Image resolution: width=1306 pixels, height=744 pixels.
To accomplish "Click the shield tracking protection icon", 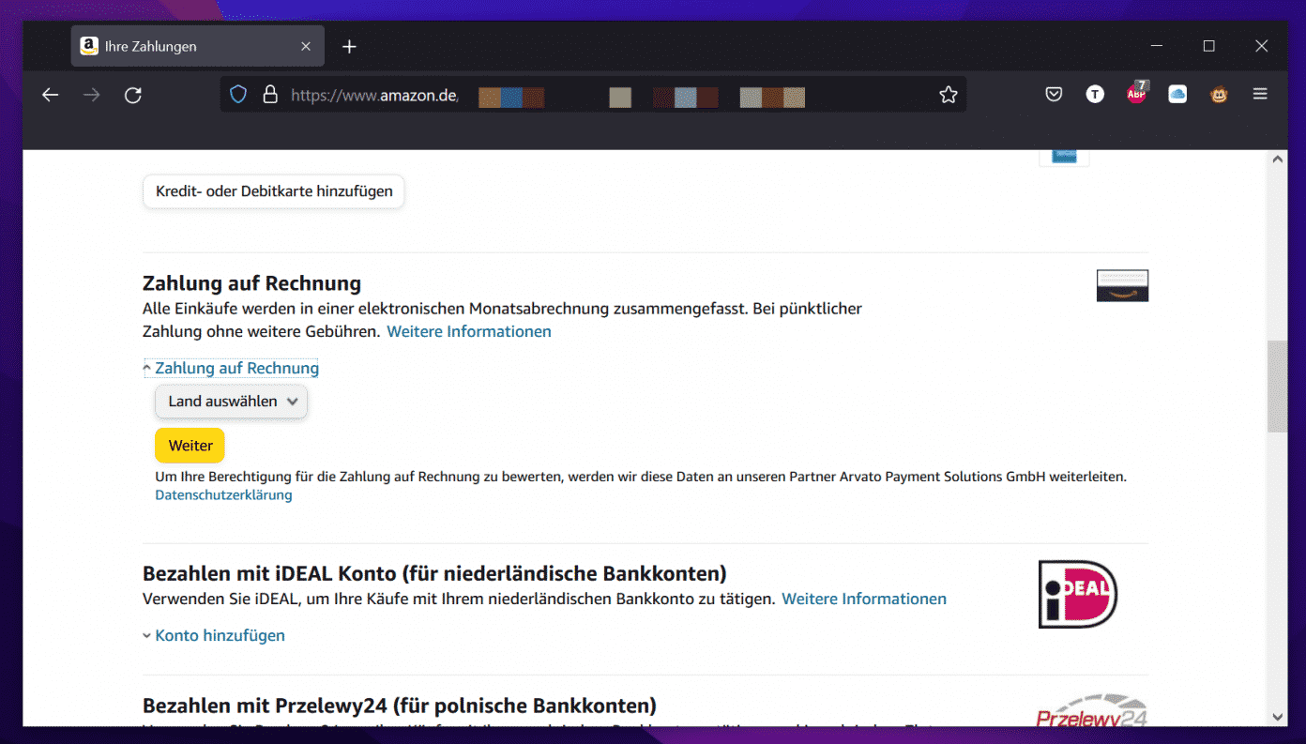I will (238, 95).
